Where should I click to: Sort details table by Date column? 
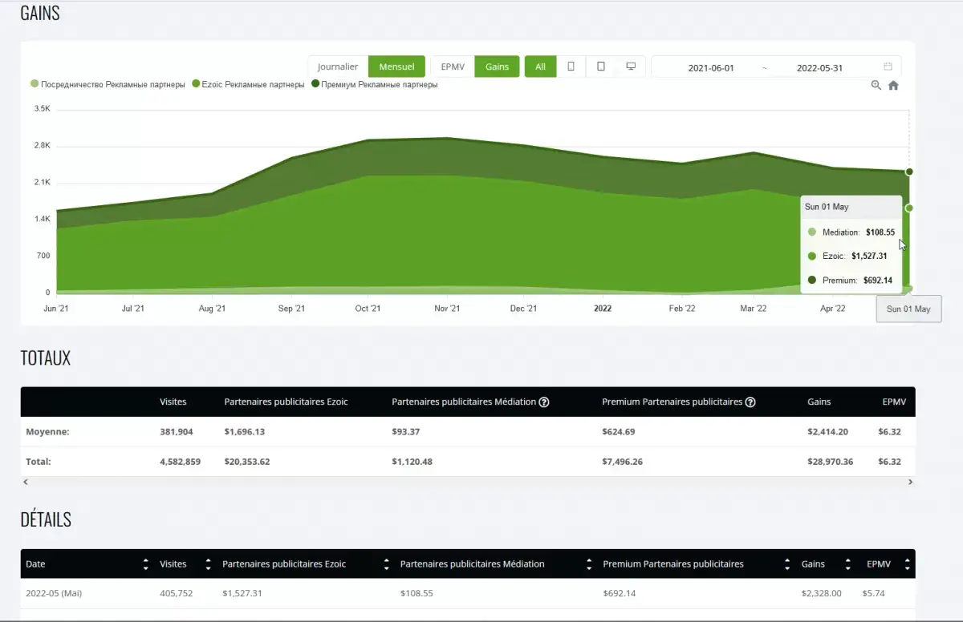145,564
